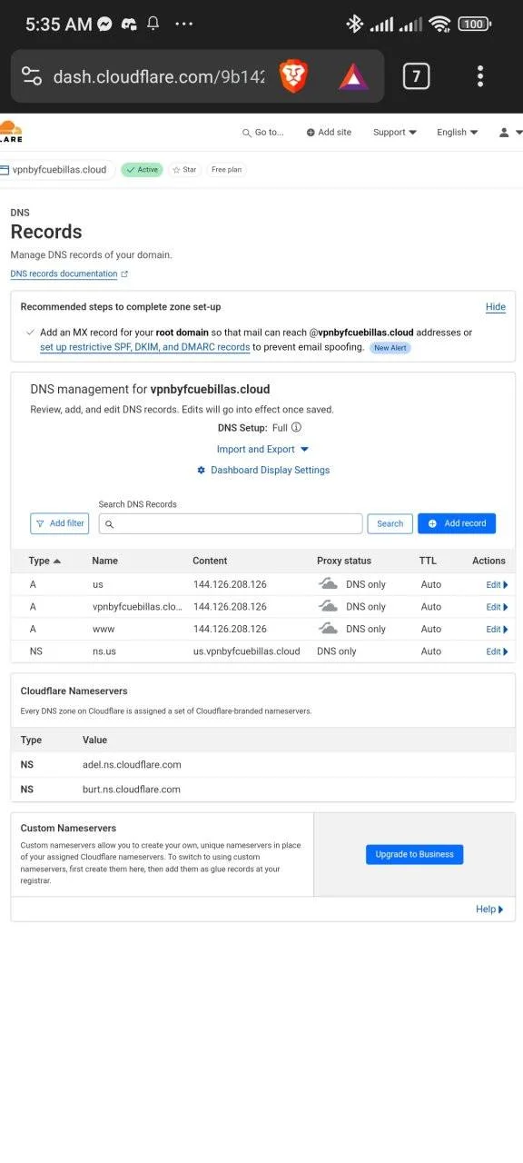Image resolution: width=523 pixels, height=1163 pixels.
Task: Click the 144.126.208.126 content of www row
Action: [x=230, y=629]
